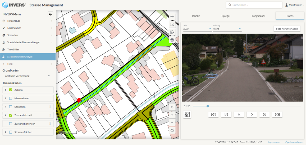This screenshot has width=306, height=145.
Task: Enable the Massnahmen layer checkbox
Action: pos(11,98)
